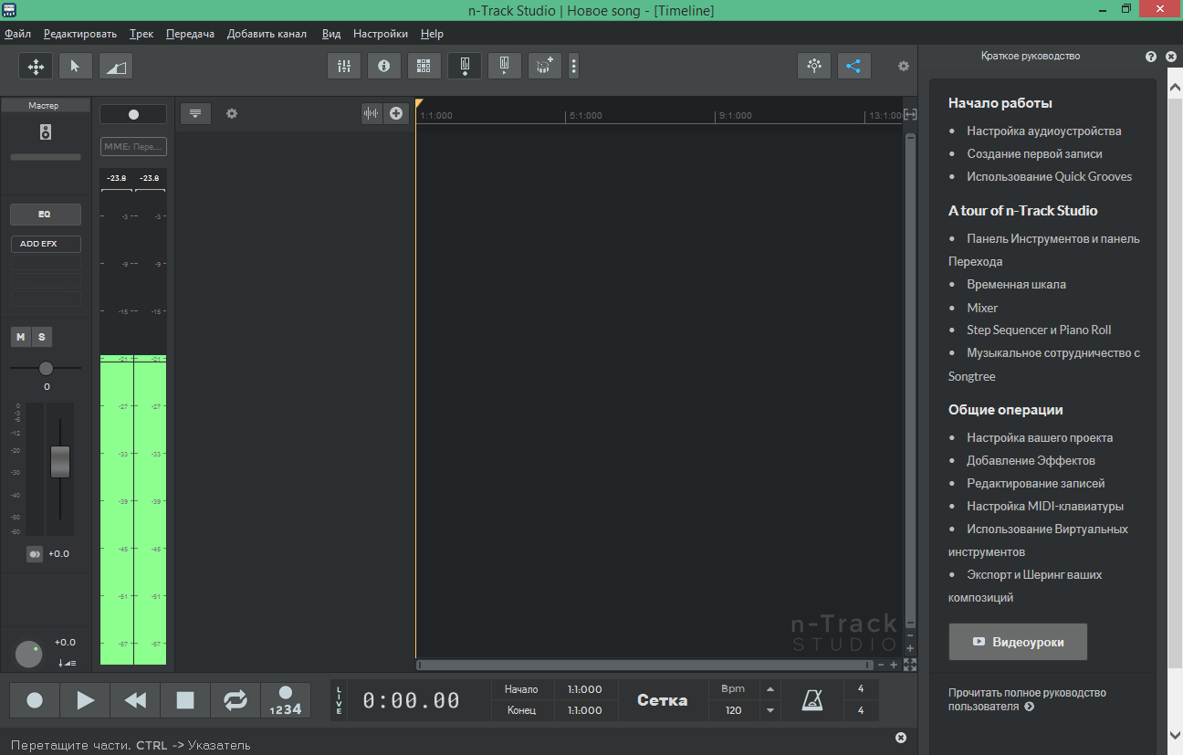Click the 120 tempo value

pyautogui.click(x=733, y=710)
